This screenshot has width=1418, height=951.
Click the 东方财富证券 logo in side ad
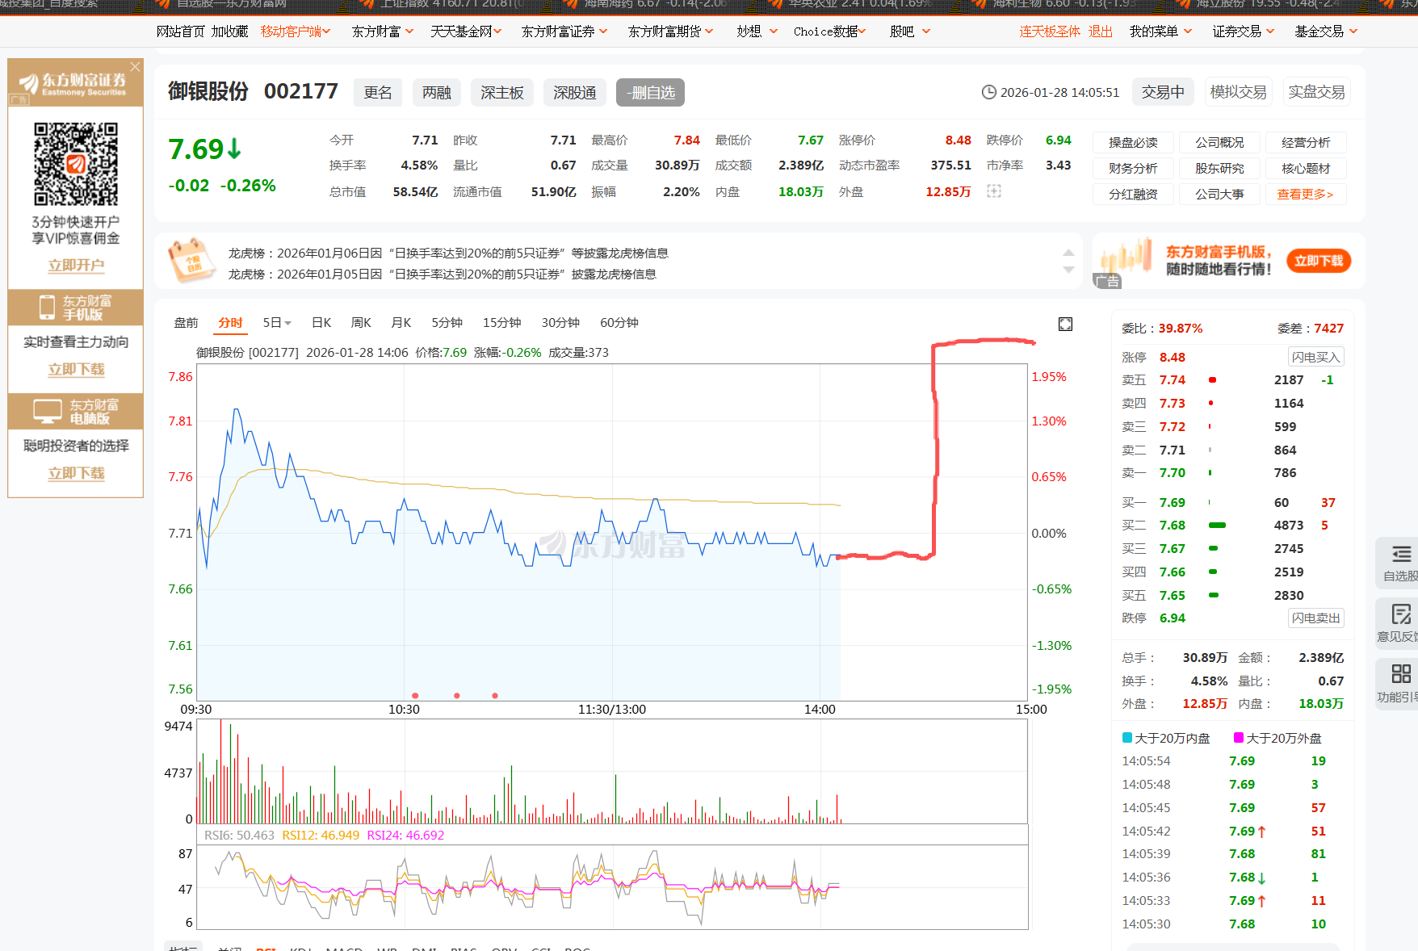(73, 83)
